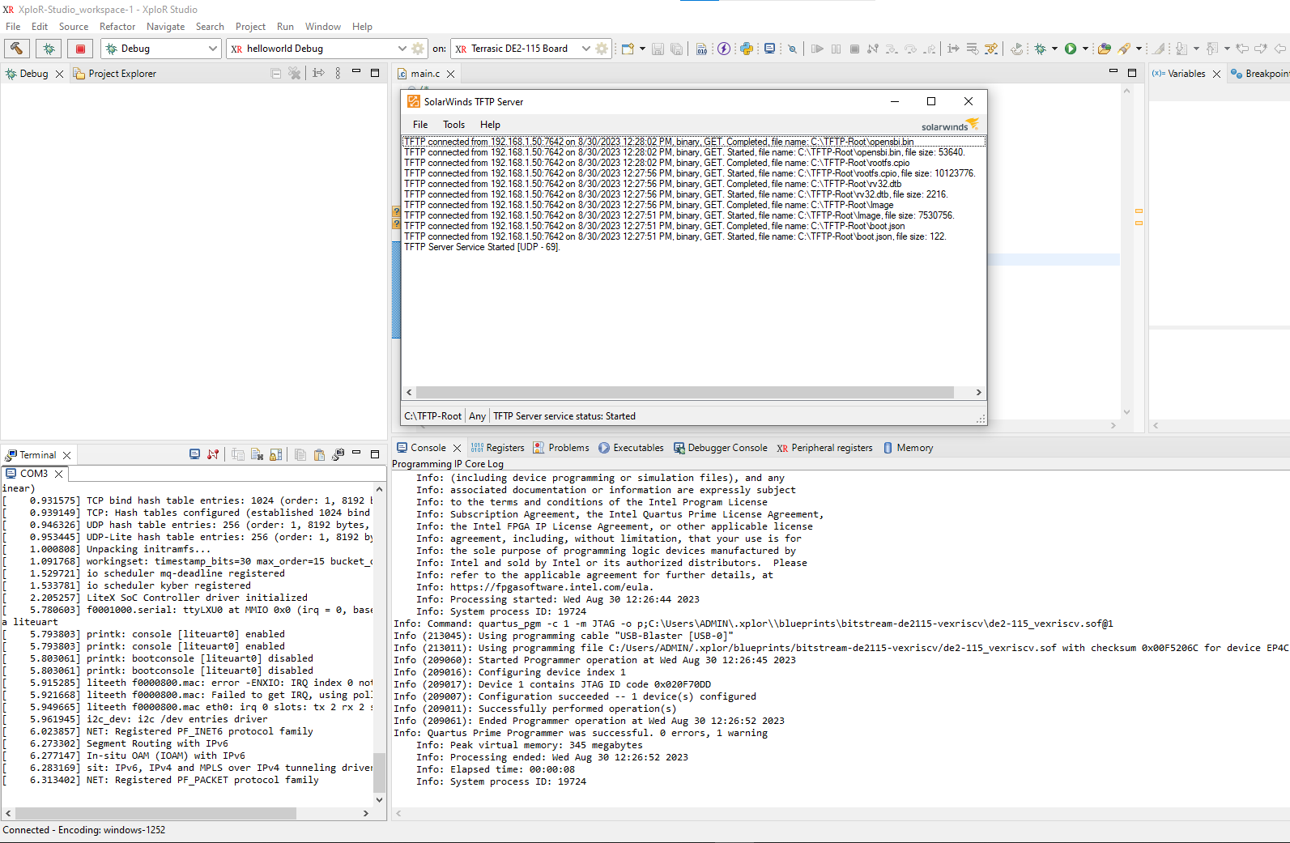
Task: Select the COM3 terminal tab
Action: (x=27, y=474)
